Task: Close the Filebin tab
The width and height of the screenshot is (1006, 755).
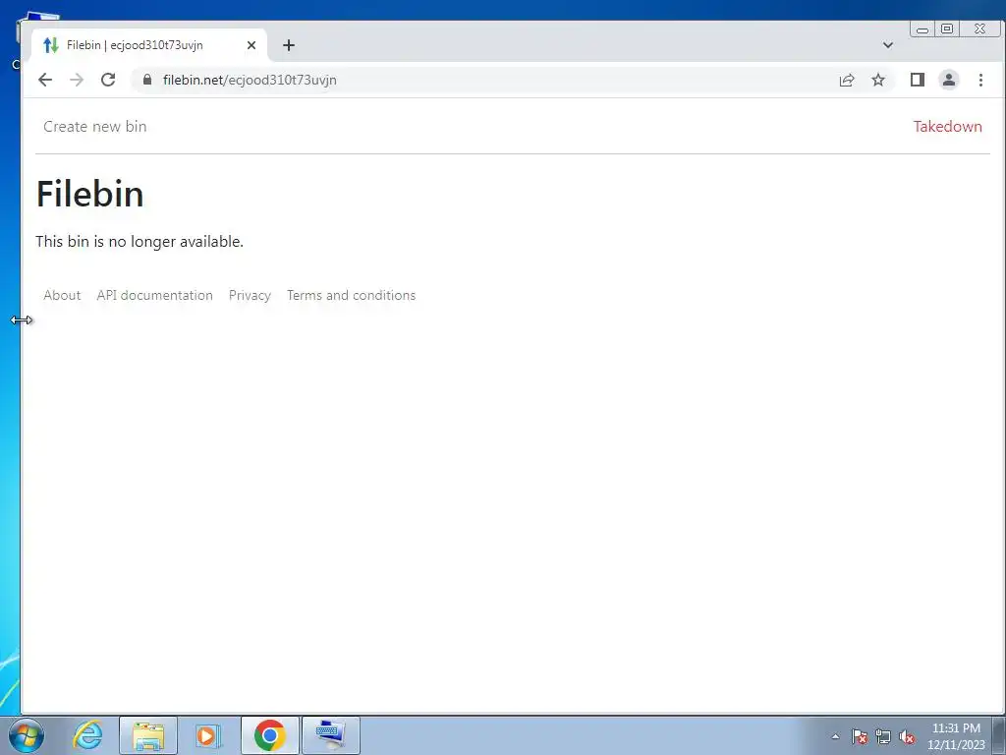Action: click(x=251, y=45)
